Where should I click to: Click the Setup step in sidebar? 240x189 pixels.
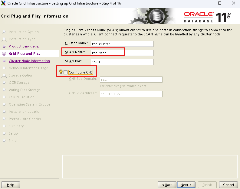tap(13, 133)
